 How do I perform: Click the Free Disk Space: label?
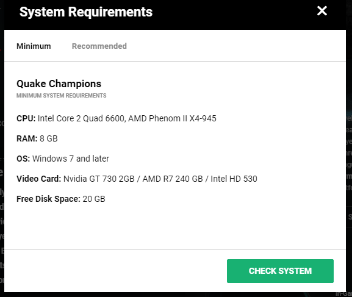(48, 199)
